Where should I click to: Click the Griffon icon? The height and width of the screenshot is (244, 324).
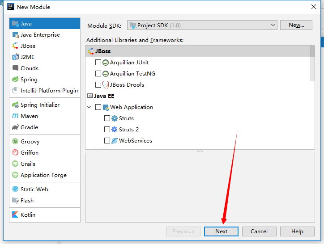pyautogui.click(x=15, y=152)
